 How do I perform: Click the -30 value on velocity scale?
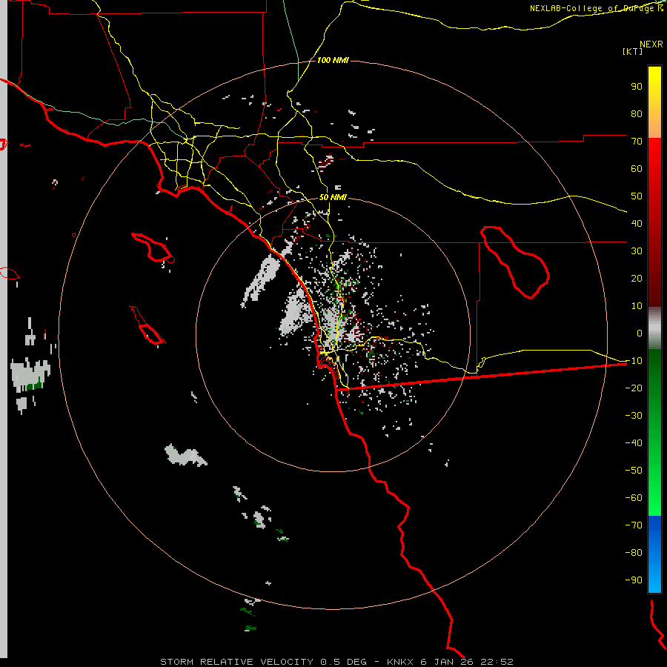point(634,416)
